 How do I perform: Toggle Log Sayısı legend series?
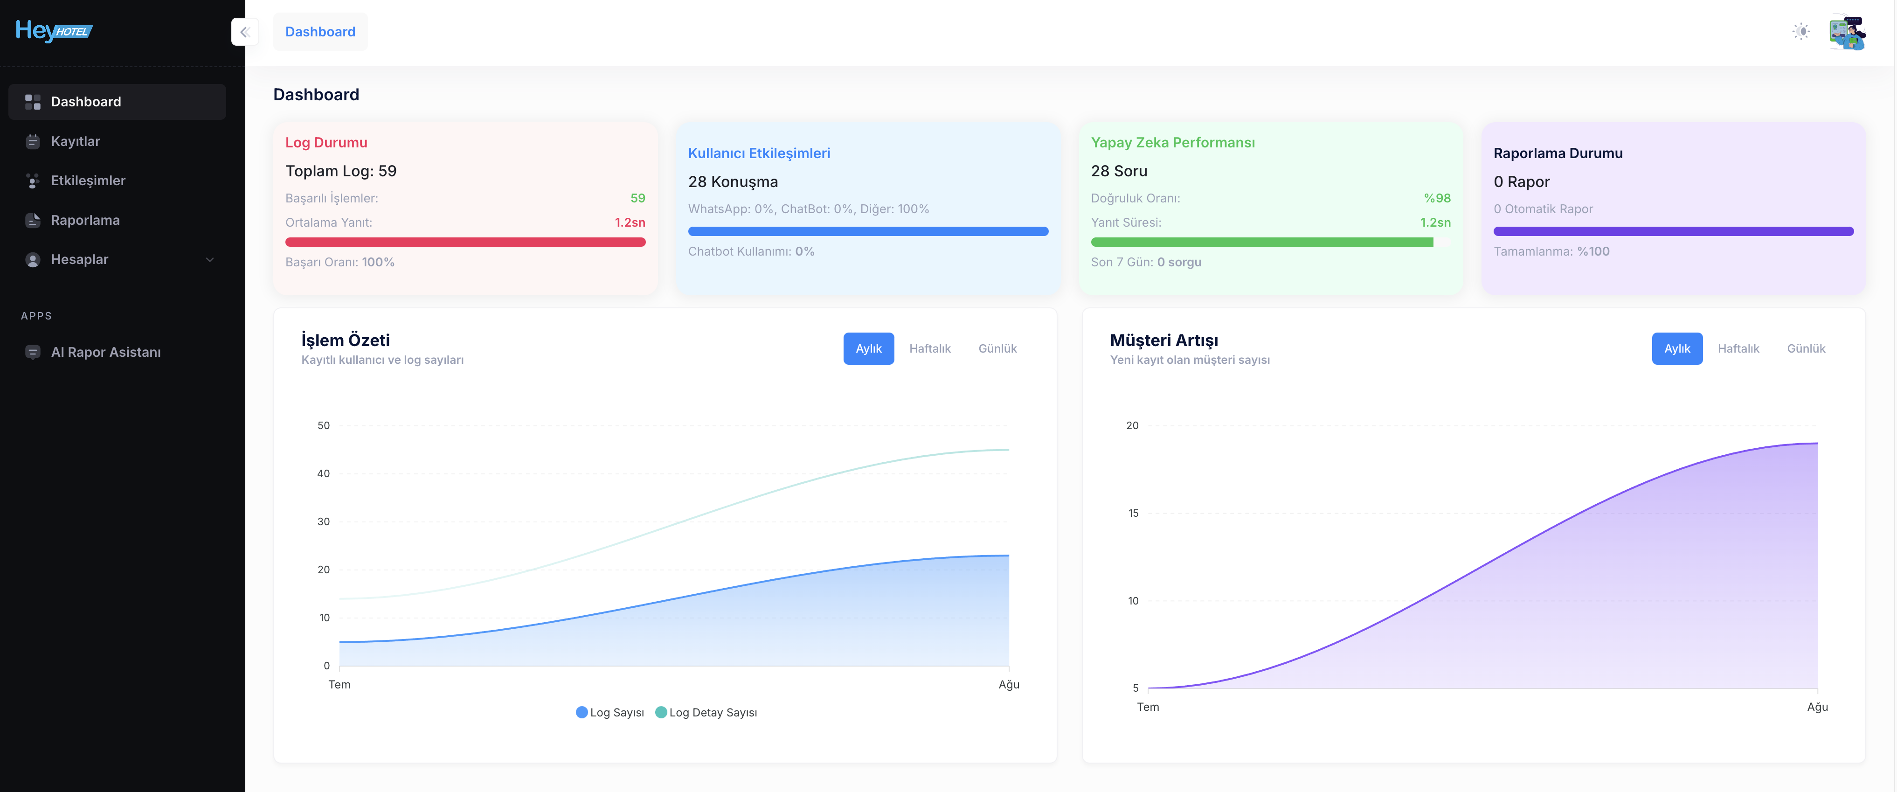pos(609,712)
